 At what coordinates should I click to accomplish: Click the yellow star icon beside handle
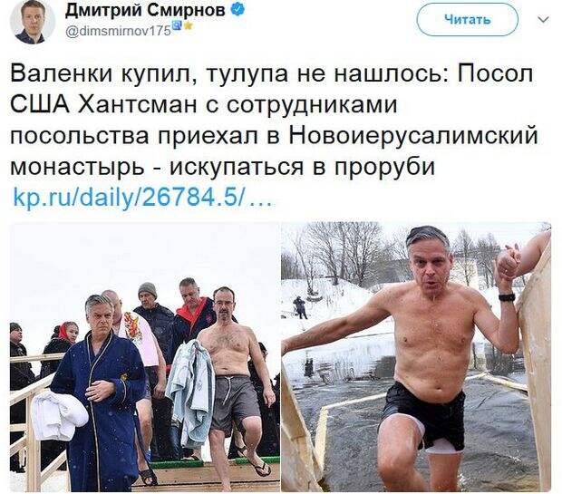tap(189, 25)
